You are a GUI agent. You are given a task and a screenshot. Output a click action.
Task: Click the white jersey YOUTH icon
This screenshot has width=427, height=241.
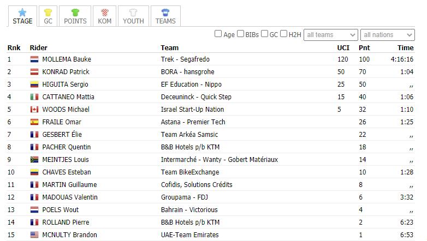pos(133,13)
